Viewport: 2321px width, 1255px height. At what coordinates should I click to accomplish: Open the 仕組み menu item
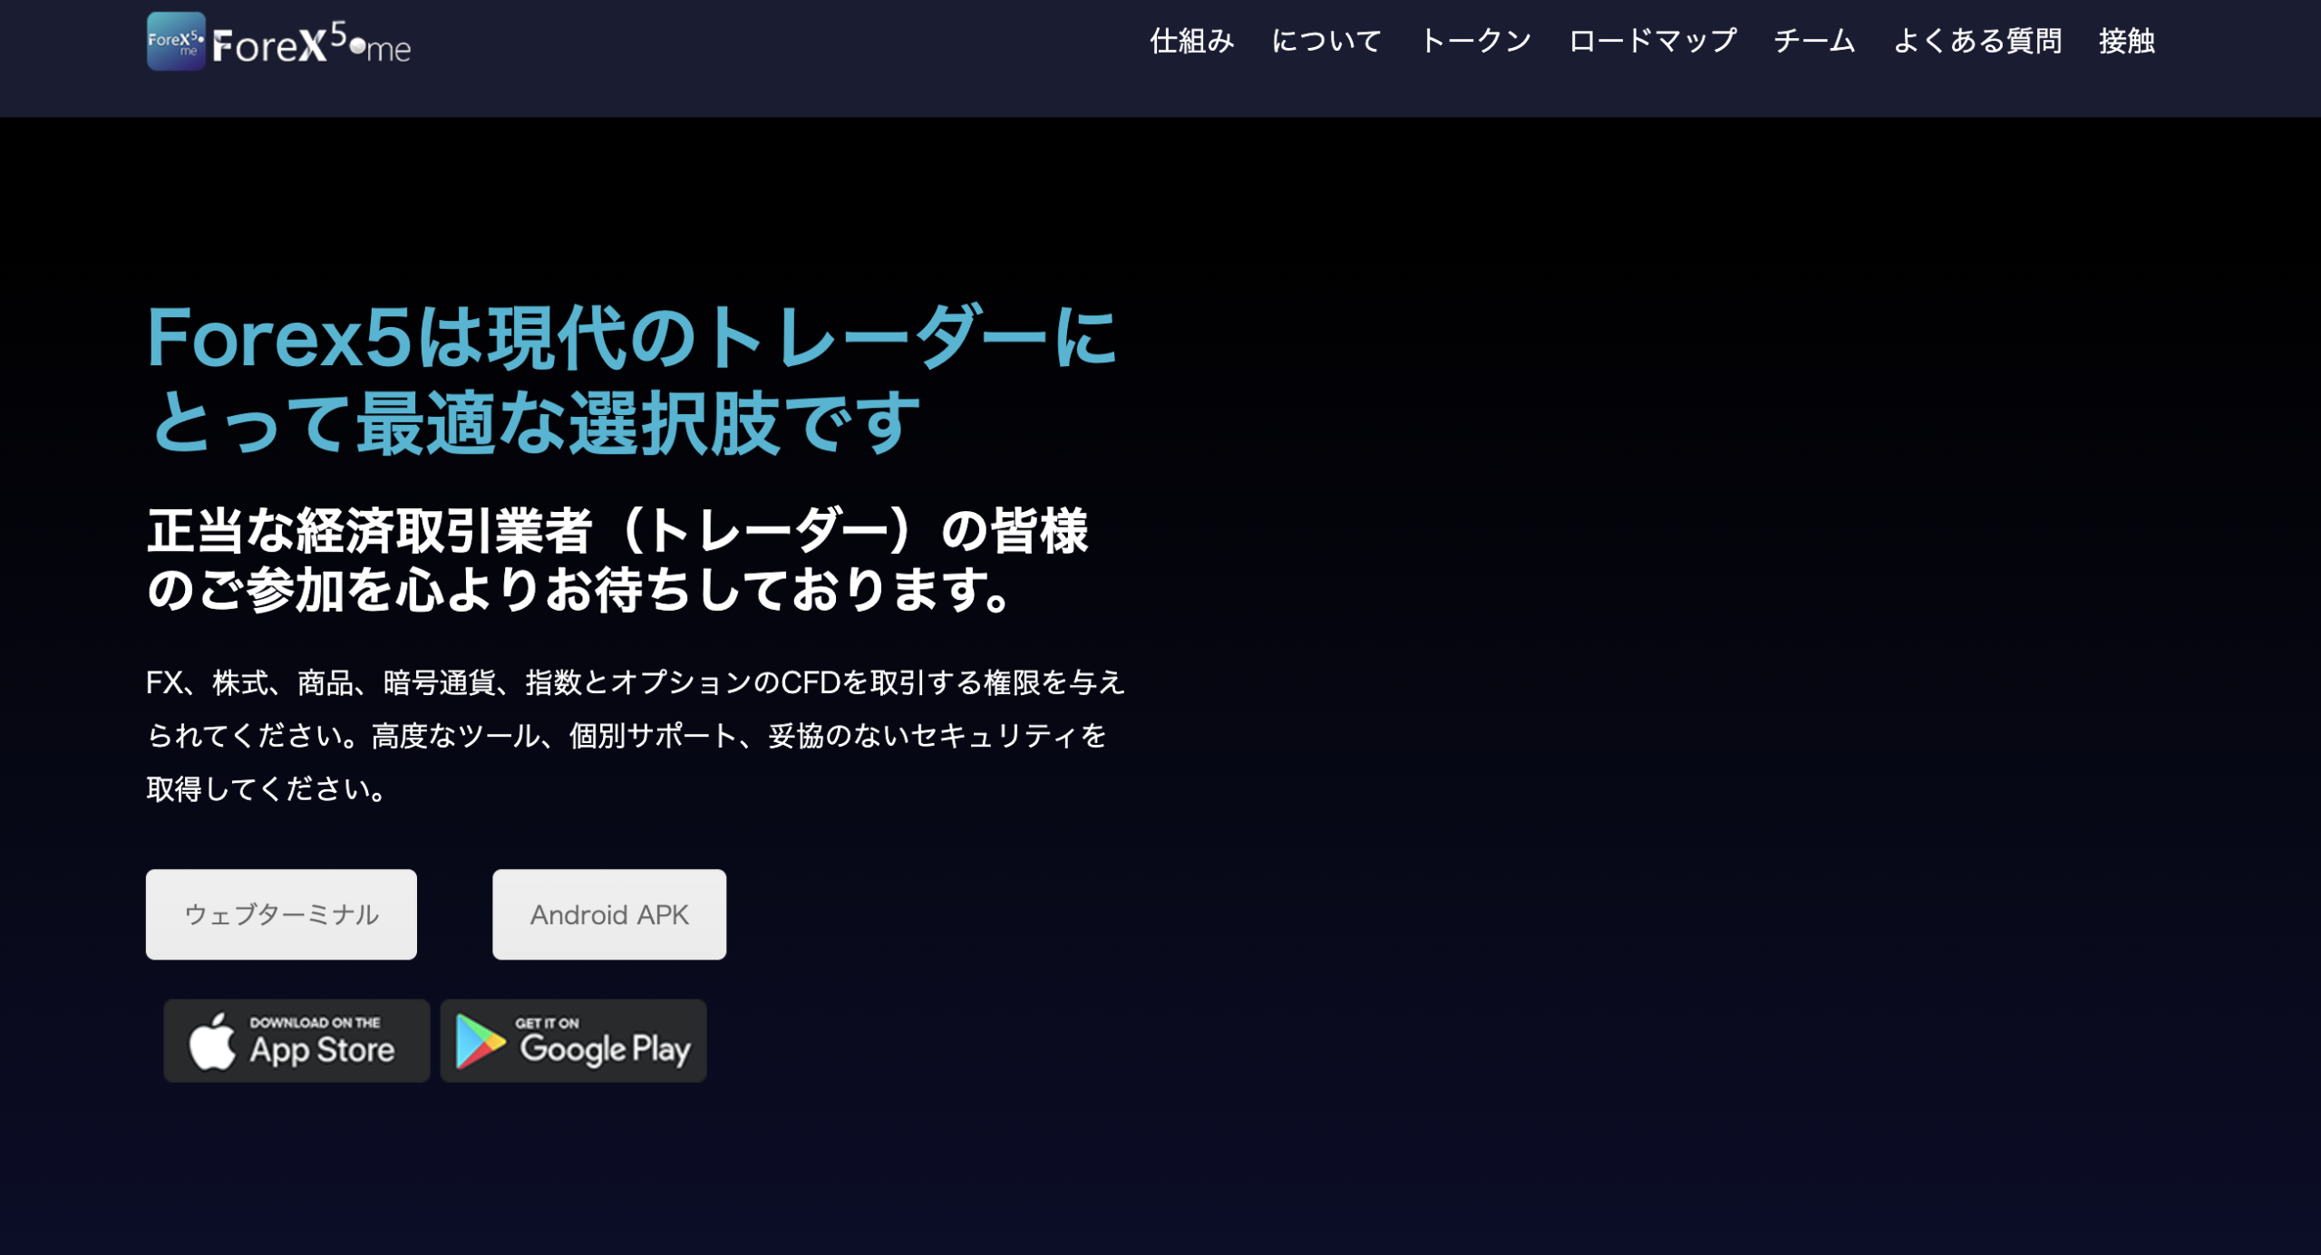point(1191,41)
